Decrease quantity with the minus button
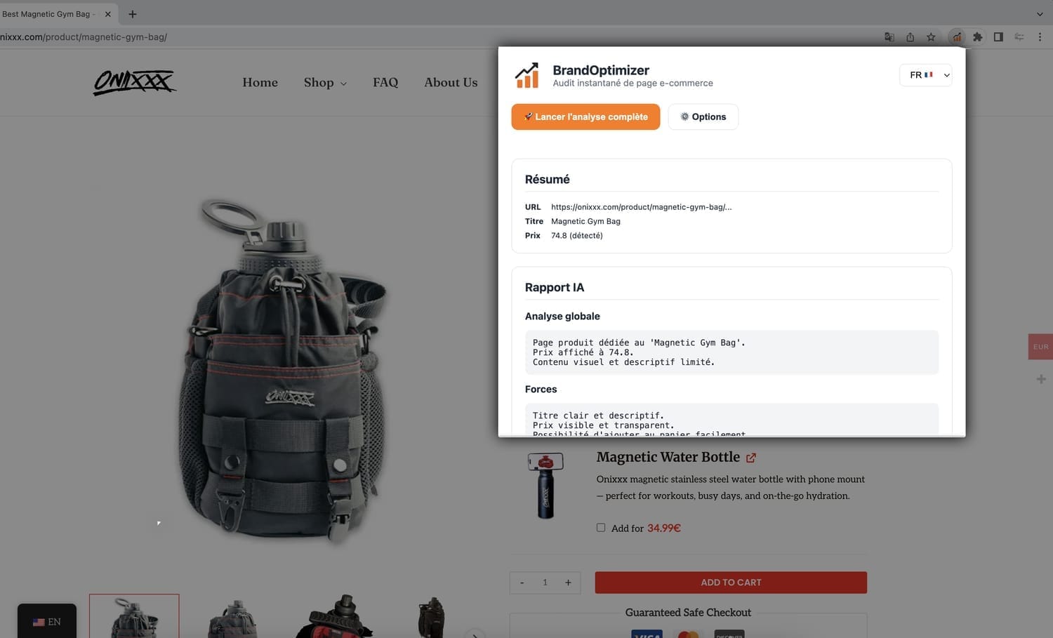This screenshot has height=638, width=1053. coord(522,583)
